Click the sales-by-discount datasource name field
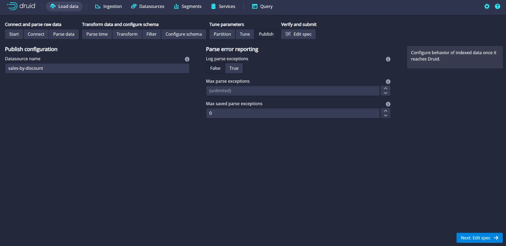Screen dimensions: 506x246 point(97,68)
